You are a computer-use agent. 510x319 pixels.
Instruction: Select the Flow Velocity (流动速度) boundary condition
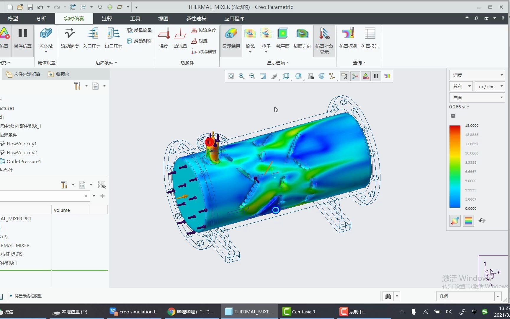point(70,38)
